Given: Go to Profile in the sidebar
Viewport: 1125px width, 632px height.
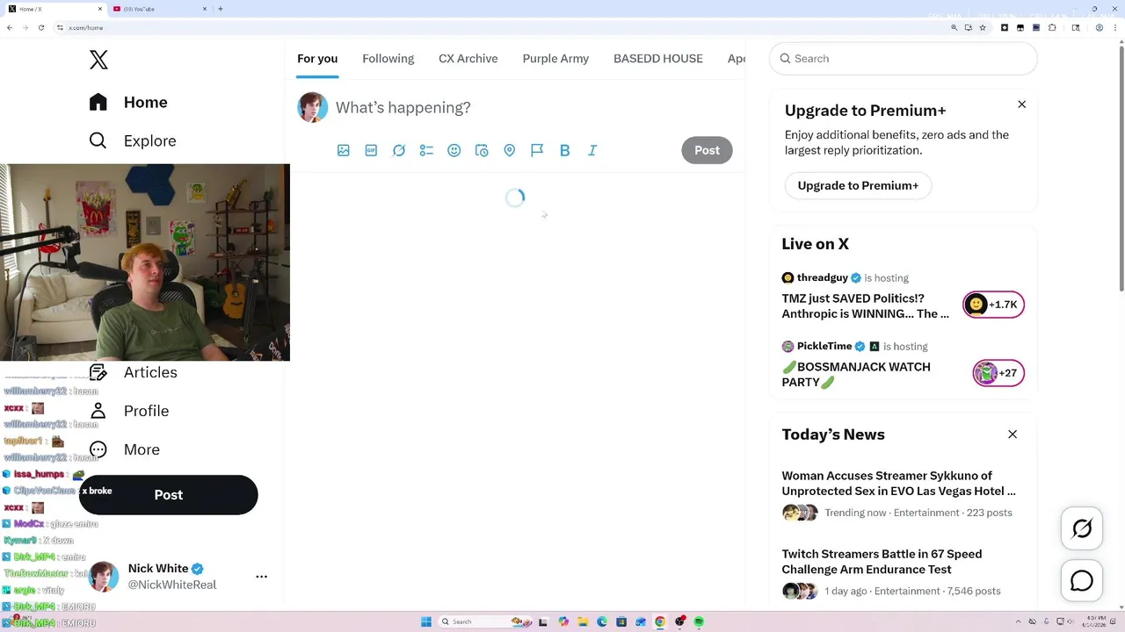Looking at the screenshot, I should coord(128,411).
